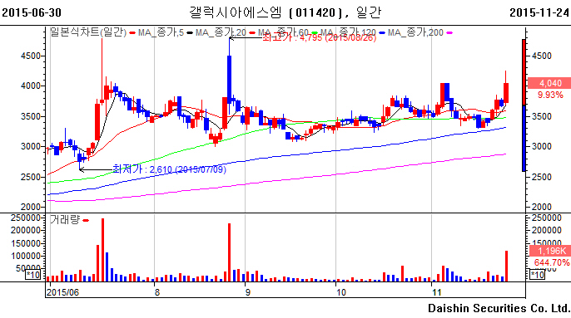This screenshot has width=571, height=318.
Task: Click the current price tag 4,040
Action: point(549,83)
